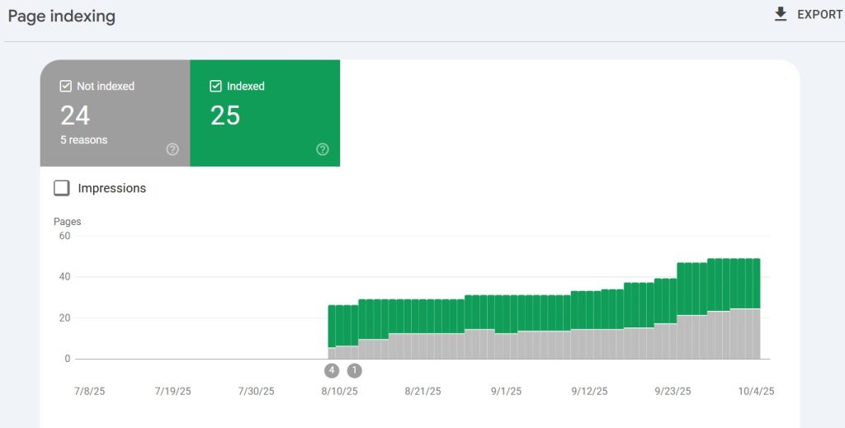
Task: Click the download arrow icon beside EXPORT
Action: (x=781, y=15)
